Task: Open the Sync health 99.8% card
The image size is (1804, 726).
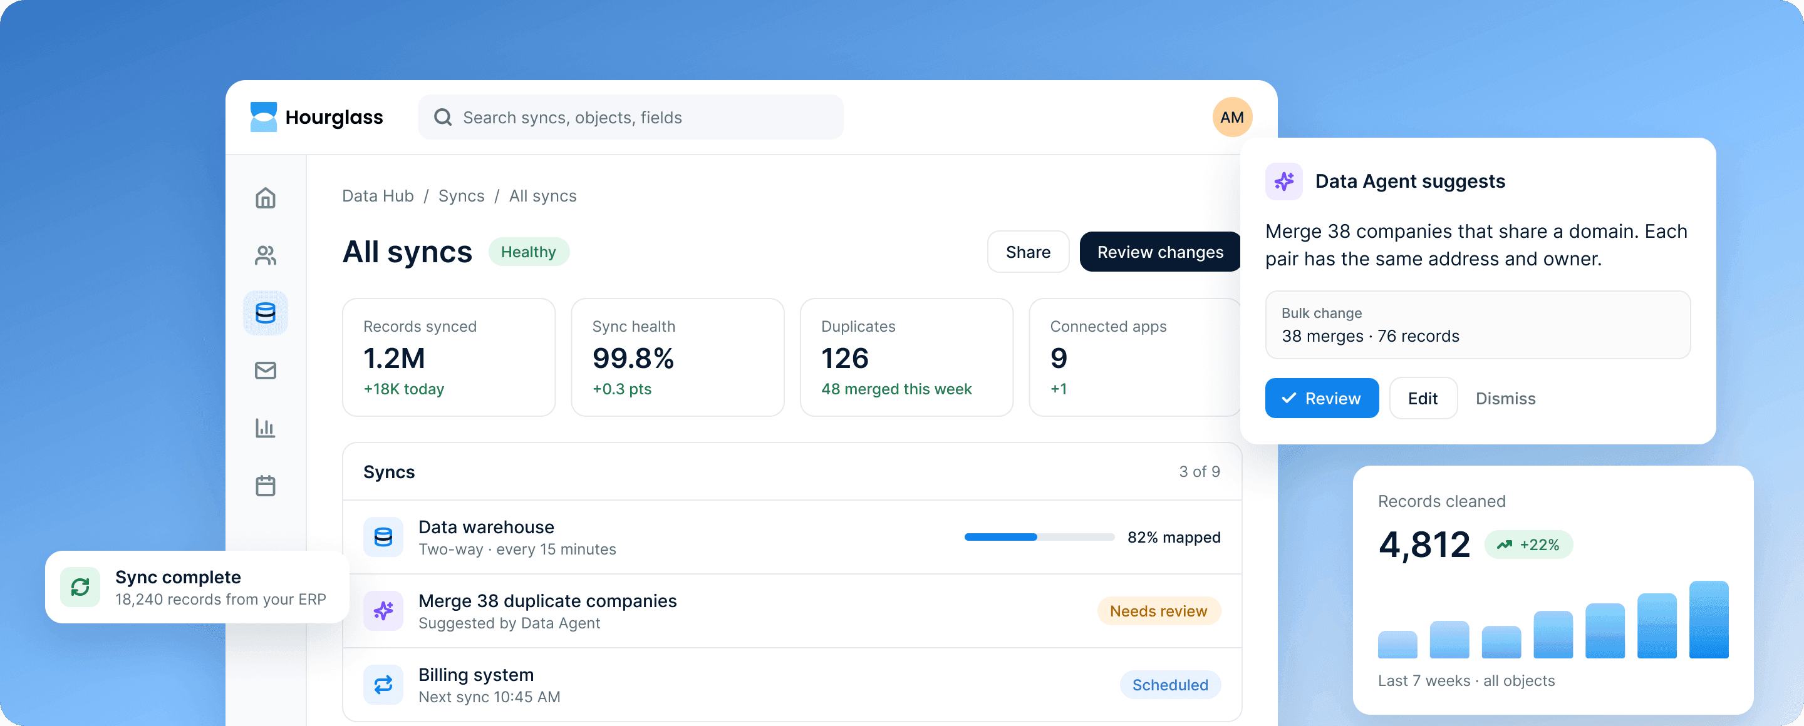Action: pyautogui.click(x=677, y=357)
